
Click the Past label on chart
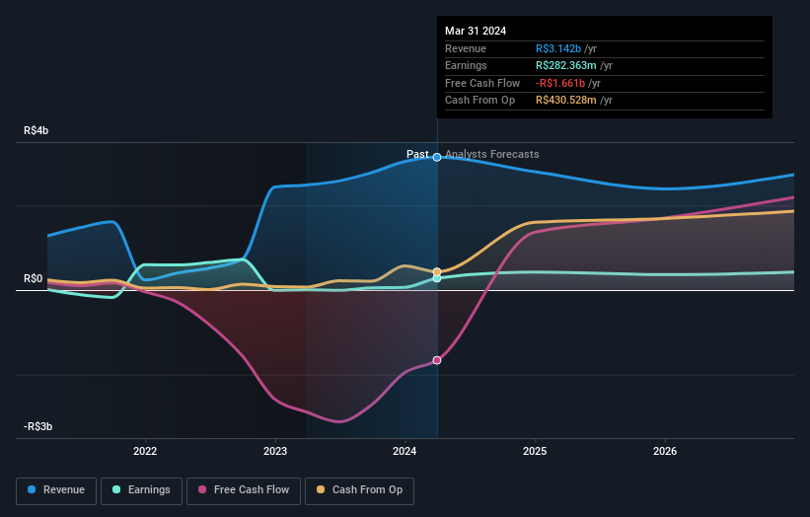click(x=417, y=154)
